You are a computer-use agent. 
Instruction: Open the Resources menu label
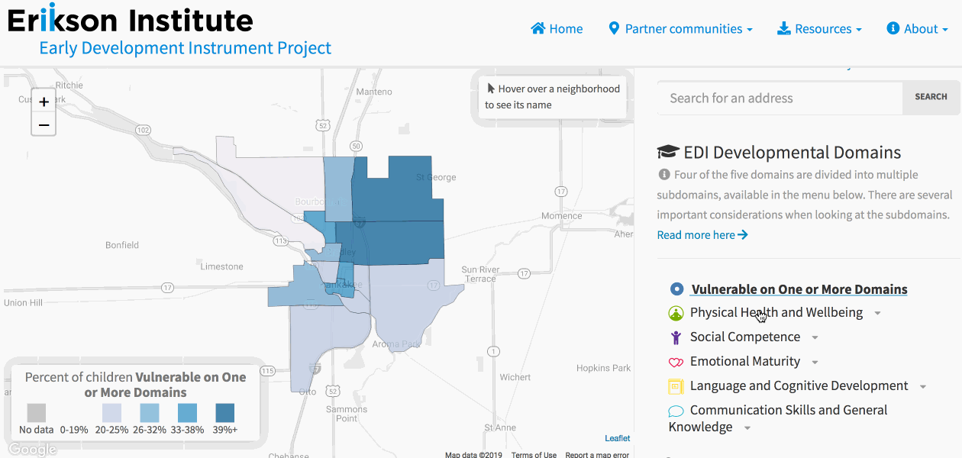tap(823, 29)
